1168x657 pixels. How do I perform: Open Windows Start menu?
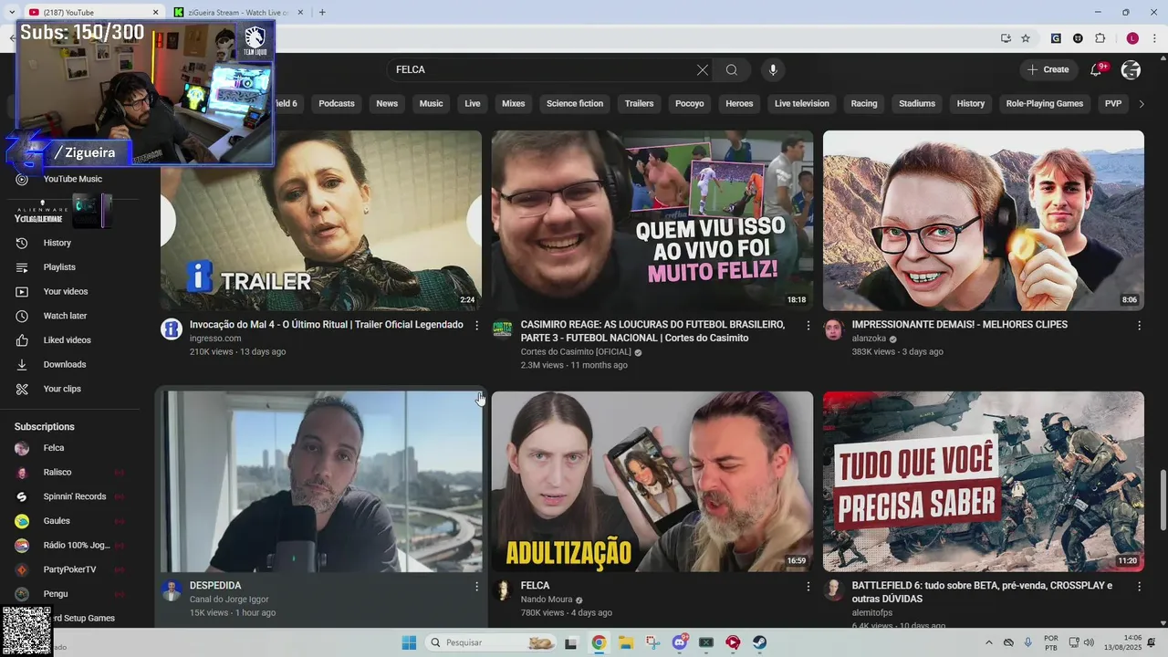408,642
